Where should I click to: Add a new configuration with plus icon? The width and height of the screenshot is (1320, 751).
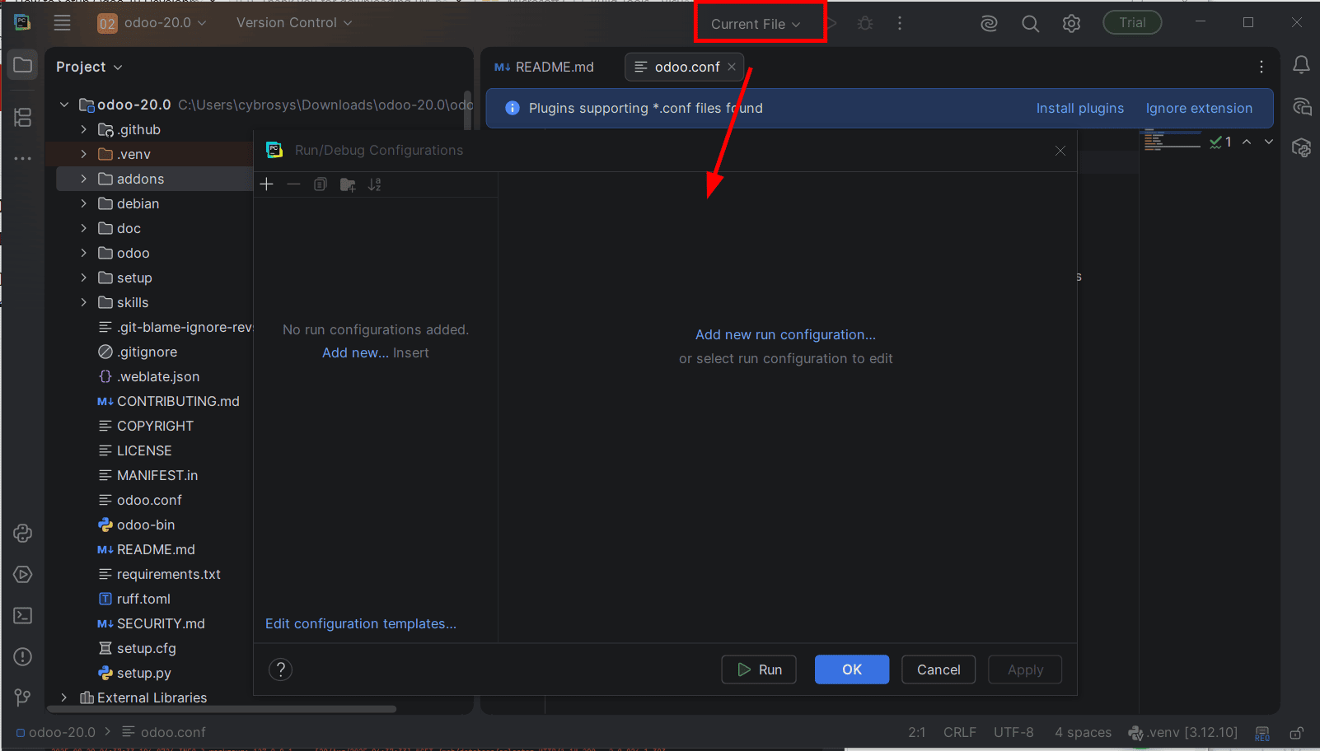point(266,184)
